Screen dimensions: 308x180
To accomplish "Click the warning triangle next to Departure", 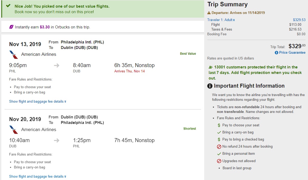I will pyautogui.click(x=209, y=13).
